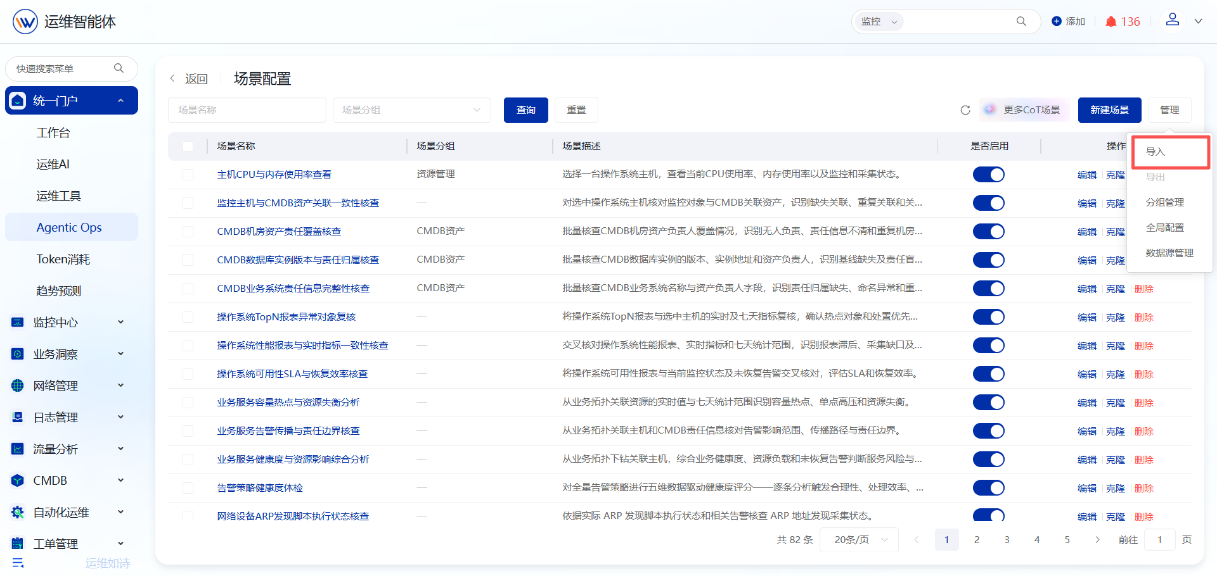Toggle switch for 操作系统TopN报表异常对象复核
Screen dimensions: 1217x576
[989, 316]
